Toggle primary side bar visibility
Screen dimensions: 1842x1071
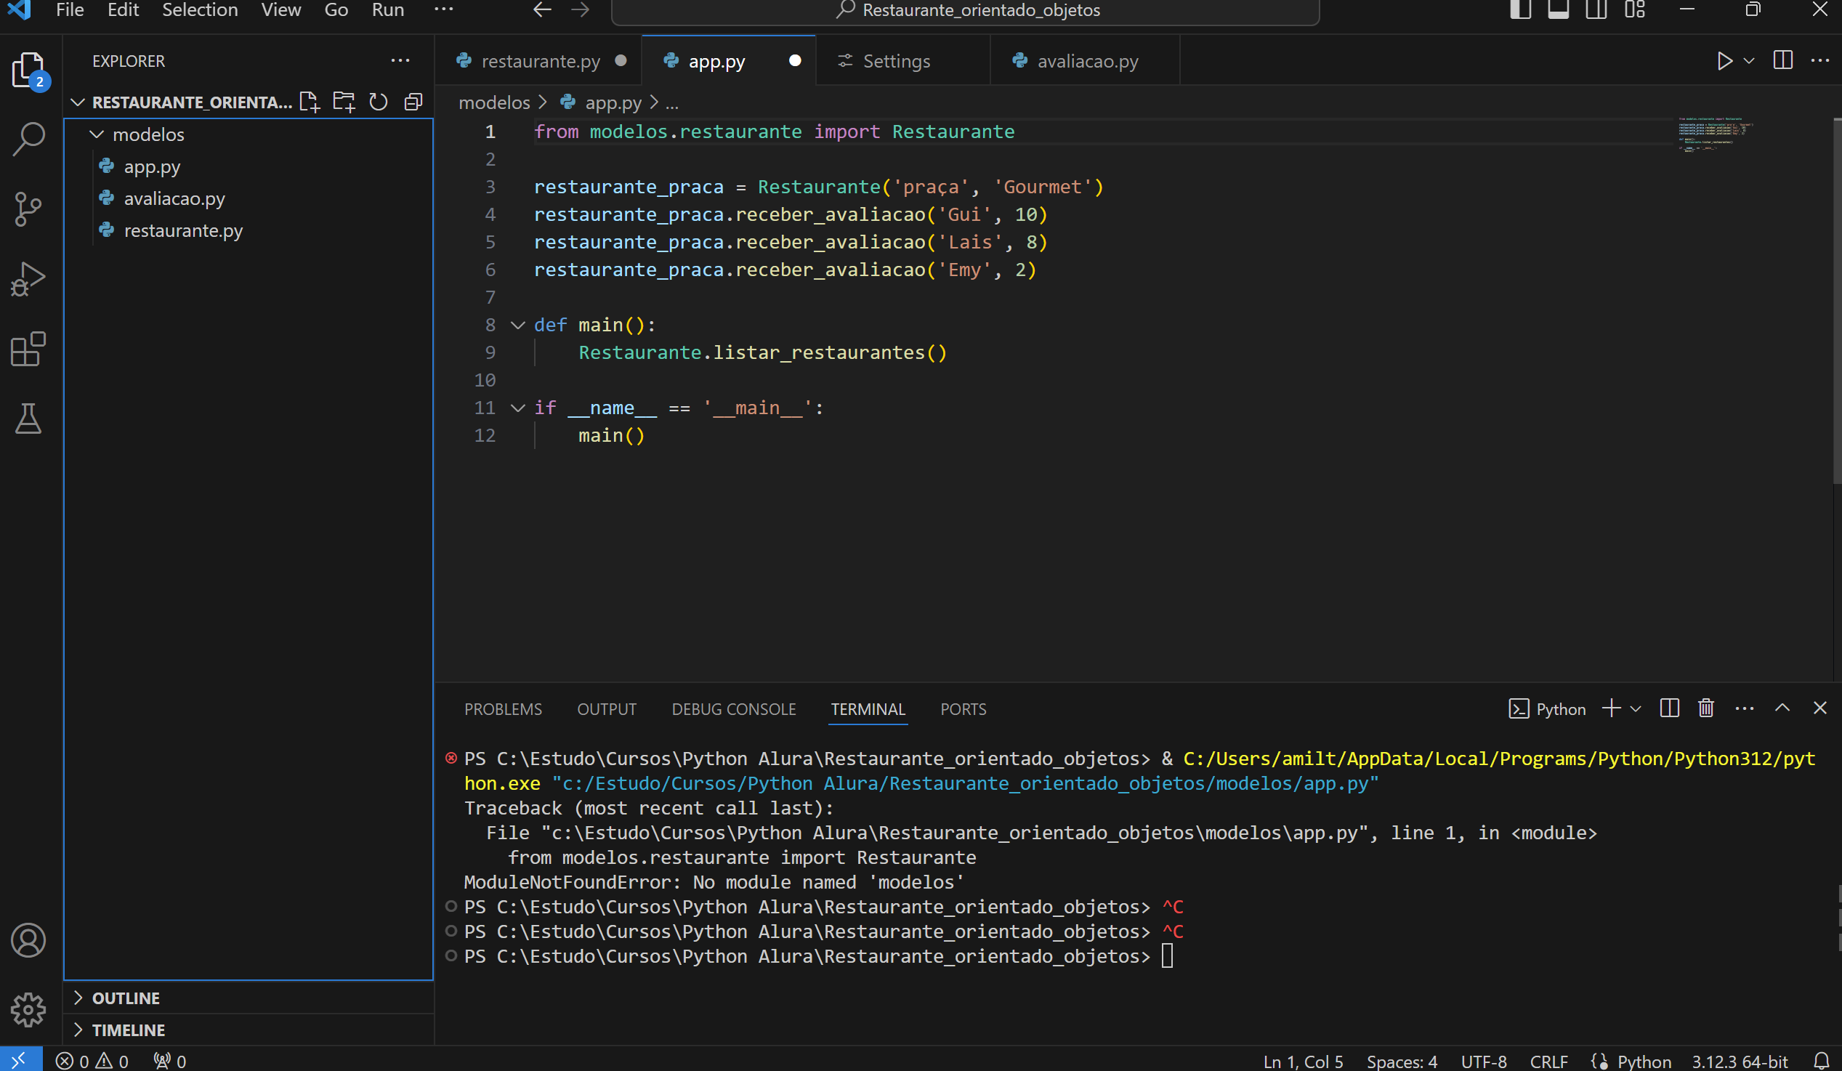(1520, 9)
